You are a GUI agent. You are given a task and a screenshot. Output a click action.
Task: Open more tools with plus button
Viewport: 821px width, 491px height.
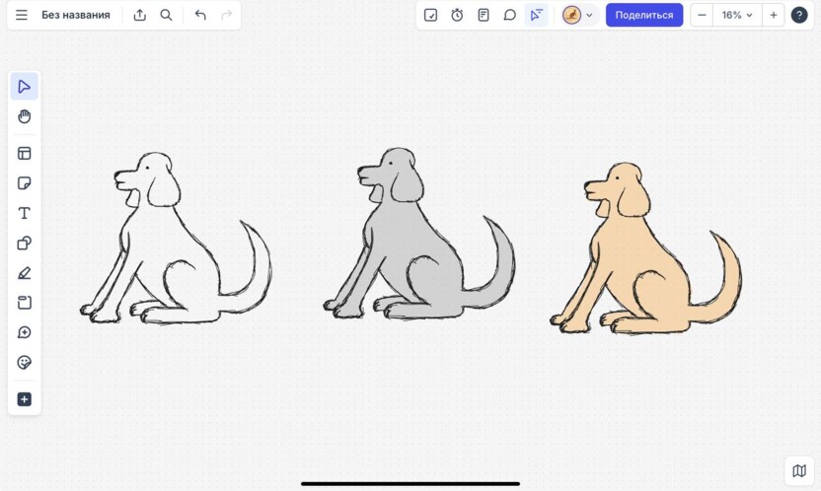click(x=24, y=399)
